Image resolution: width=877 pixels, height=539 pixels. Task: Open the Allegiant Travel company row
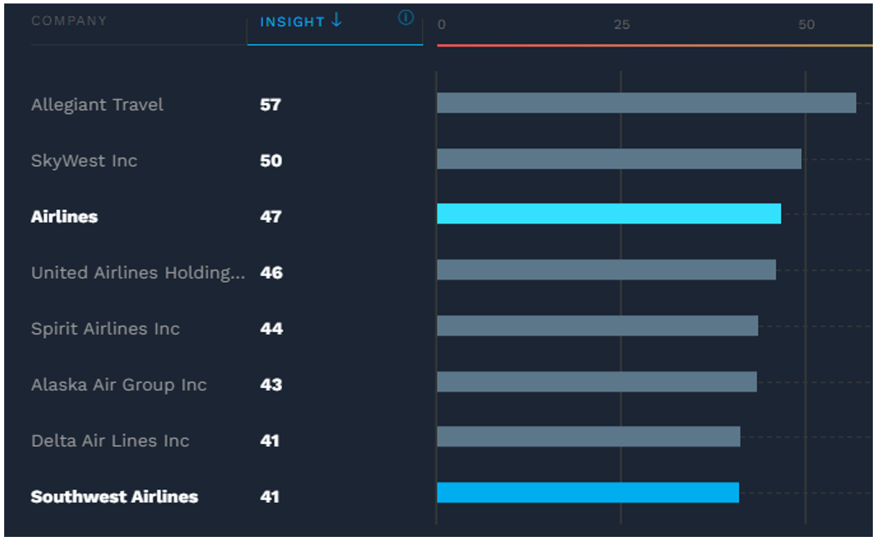click(x=97, y=105)
